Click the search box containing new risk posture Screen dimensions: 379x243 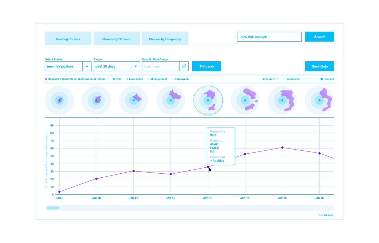[269, 37]
